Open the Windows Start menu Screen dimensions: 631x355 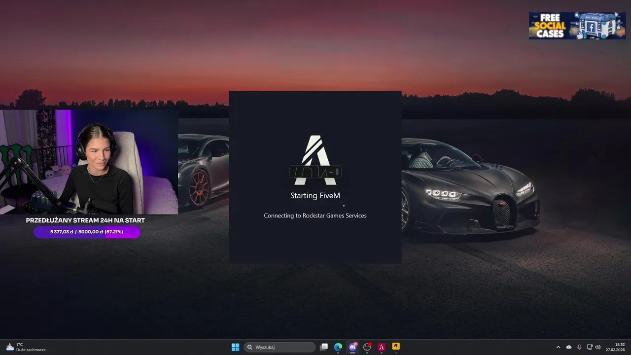(235, 347)
